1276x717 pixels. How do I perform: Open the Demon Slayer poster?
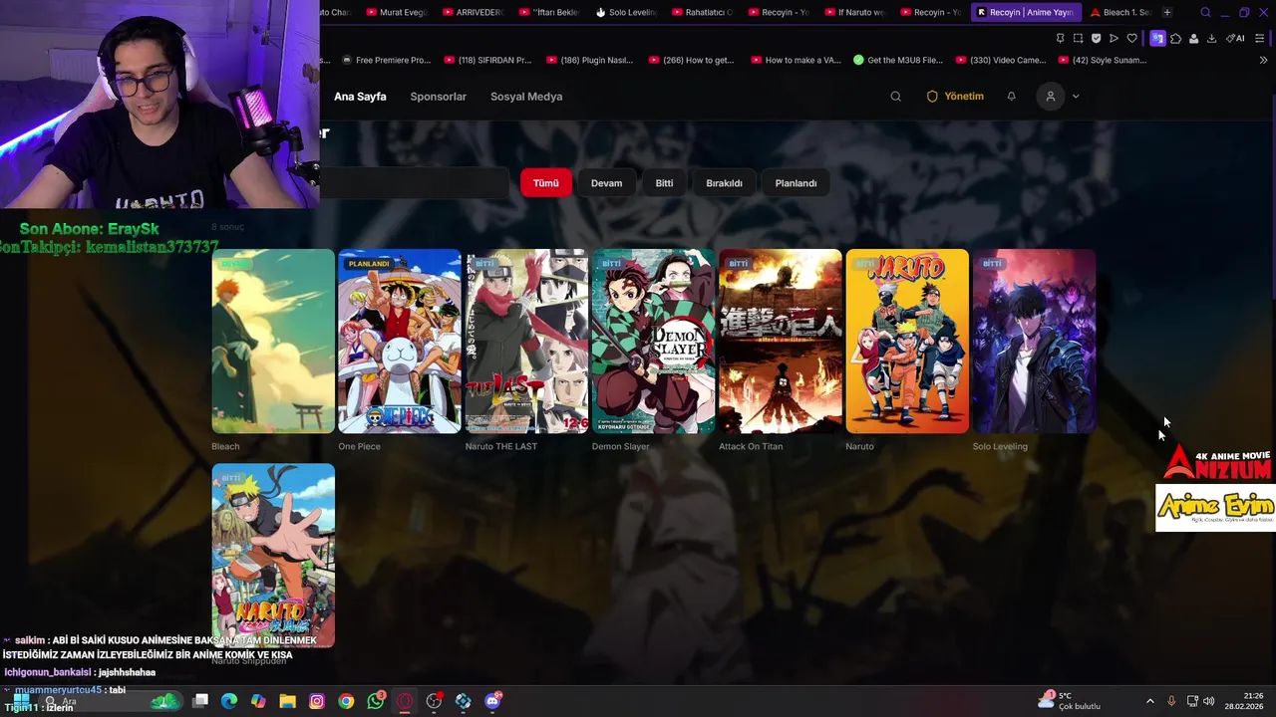pos(653,341)
